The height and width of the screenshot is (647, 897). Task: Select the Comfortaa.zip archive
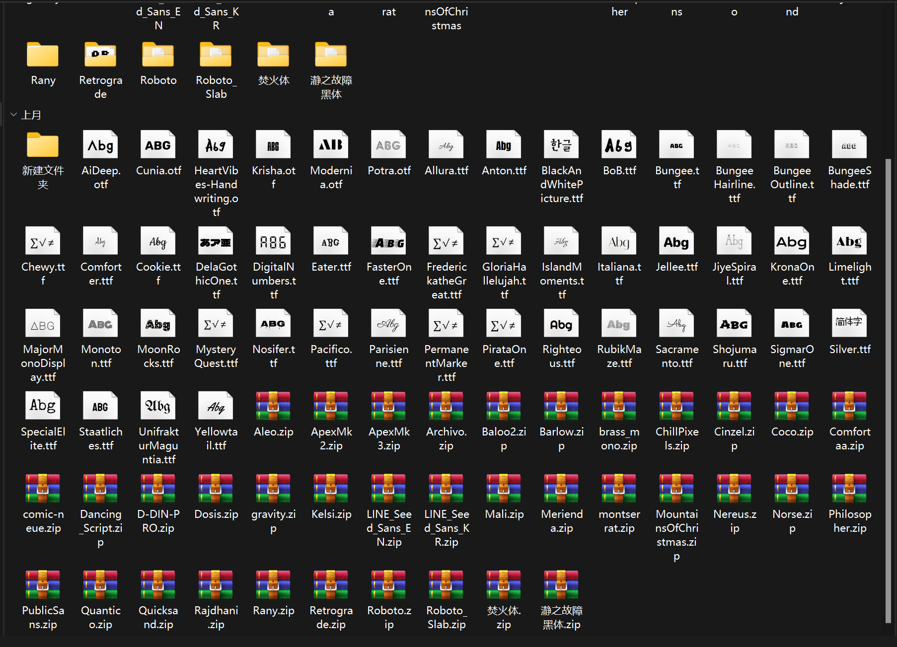pos(849,406)
